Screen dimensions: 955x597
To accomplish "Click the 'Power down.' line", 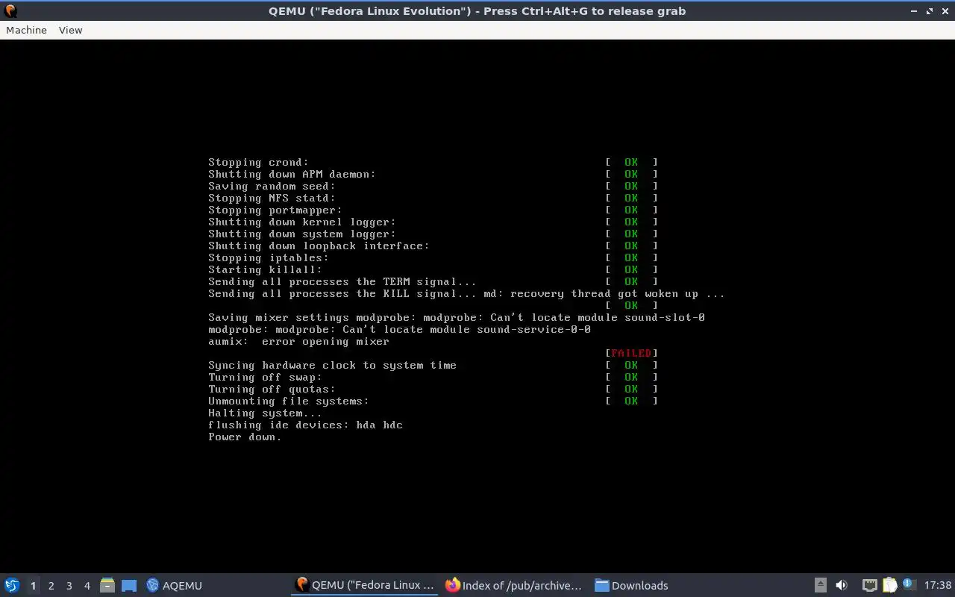I will click(245, 437).
